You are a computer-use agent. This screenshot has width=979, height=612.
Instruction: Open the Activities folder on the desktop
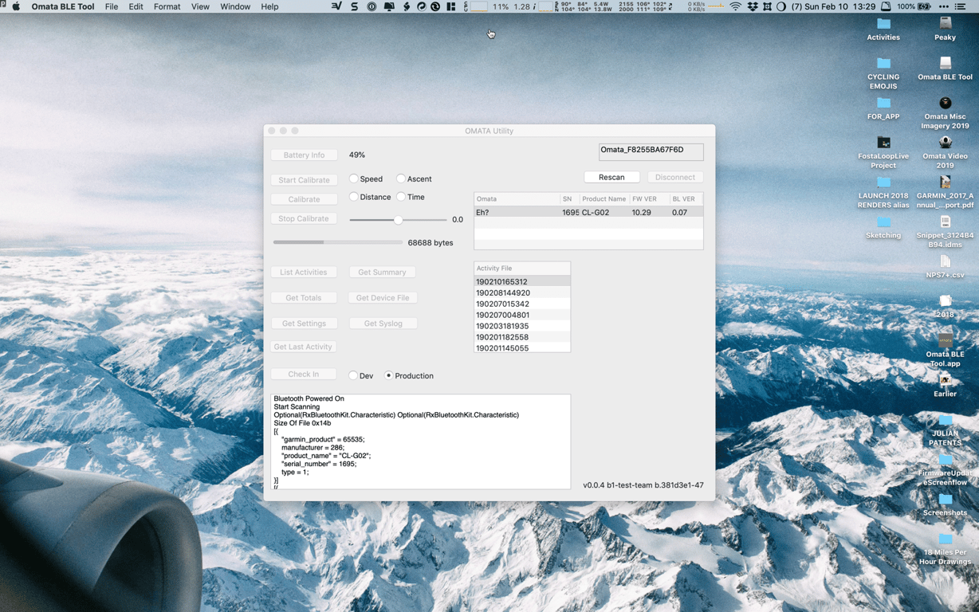[x=883, y=25]
